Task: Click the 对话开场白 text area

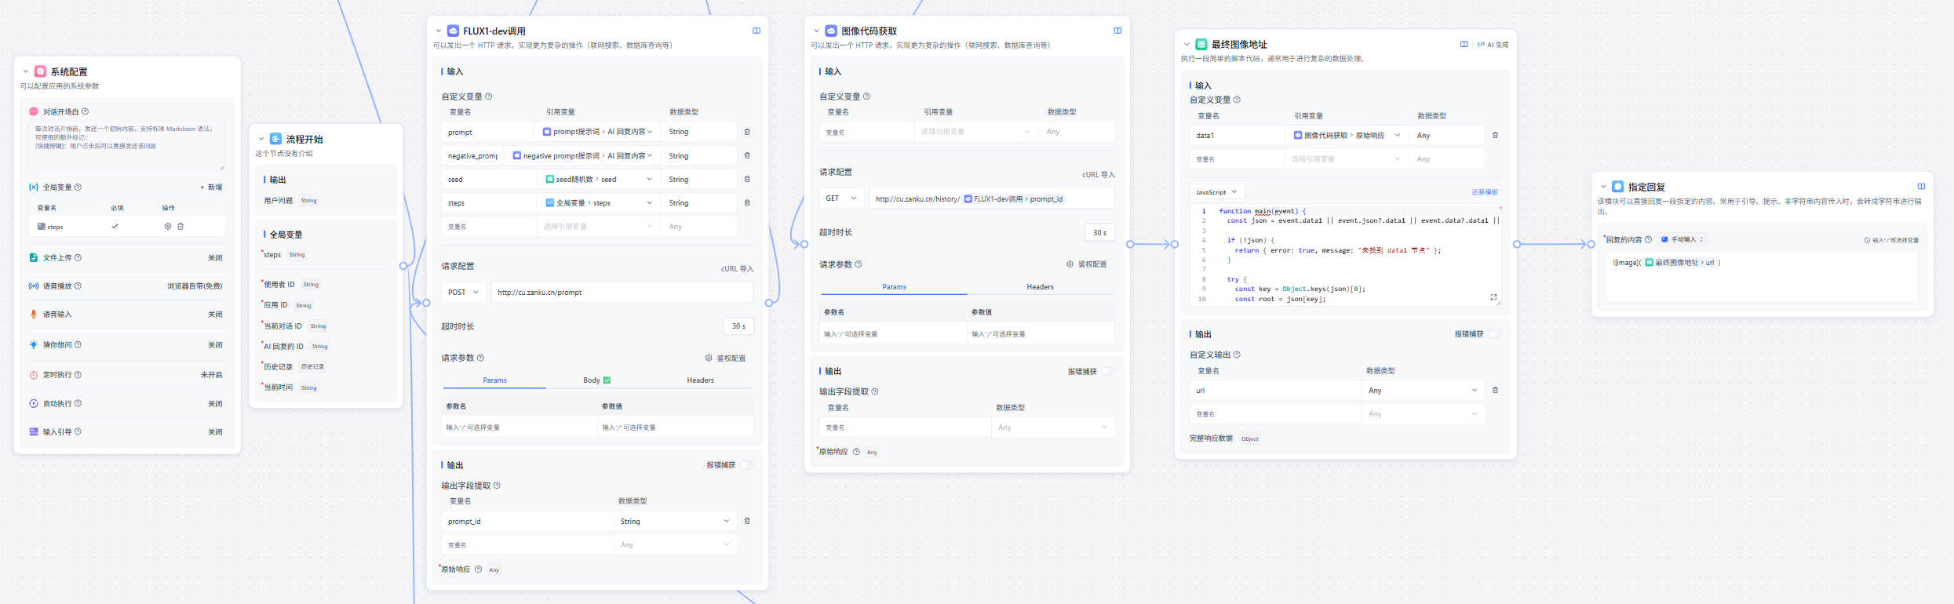Action: [127, 145]
